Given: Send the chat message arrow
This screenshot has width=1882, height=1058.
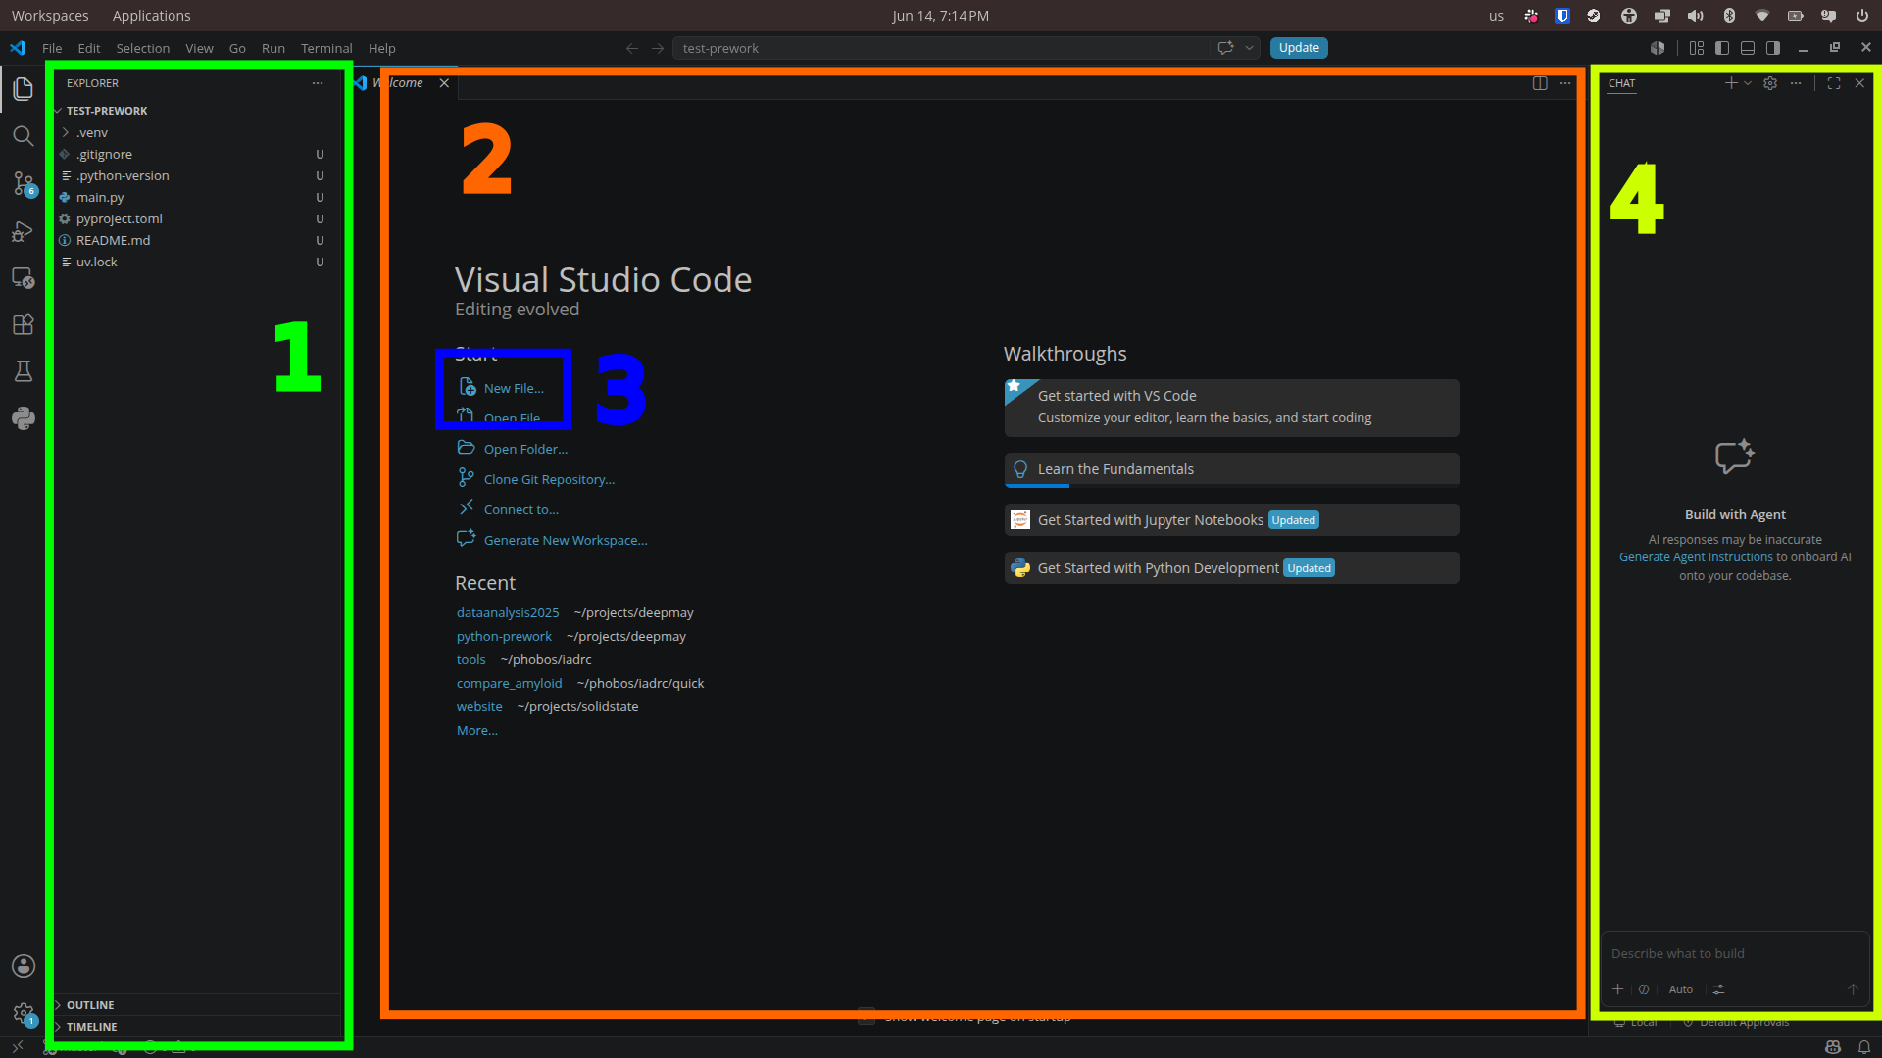Looking at the screenshot, I should 1853,989.
